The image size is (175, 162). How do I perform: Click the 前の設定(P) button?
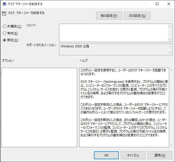tap(109, 16)
